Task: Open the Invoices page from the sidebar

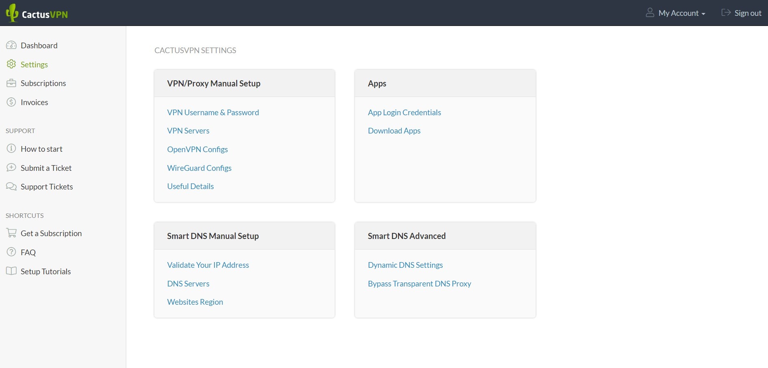Action: pyautogui.click(x=35, y=102)
